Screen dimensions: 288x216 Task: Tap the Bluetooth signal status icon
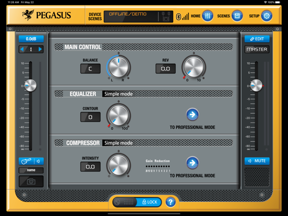click(183, 16)
